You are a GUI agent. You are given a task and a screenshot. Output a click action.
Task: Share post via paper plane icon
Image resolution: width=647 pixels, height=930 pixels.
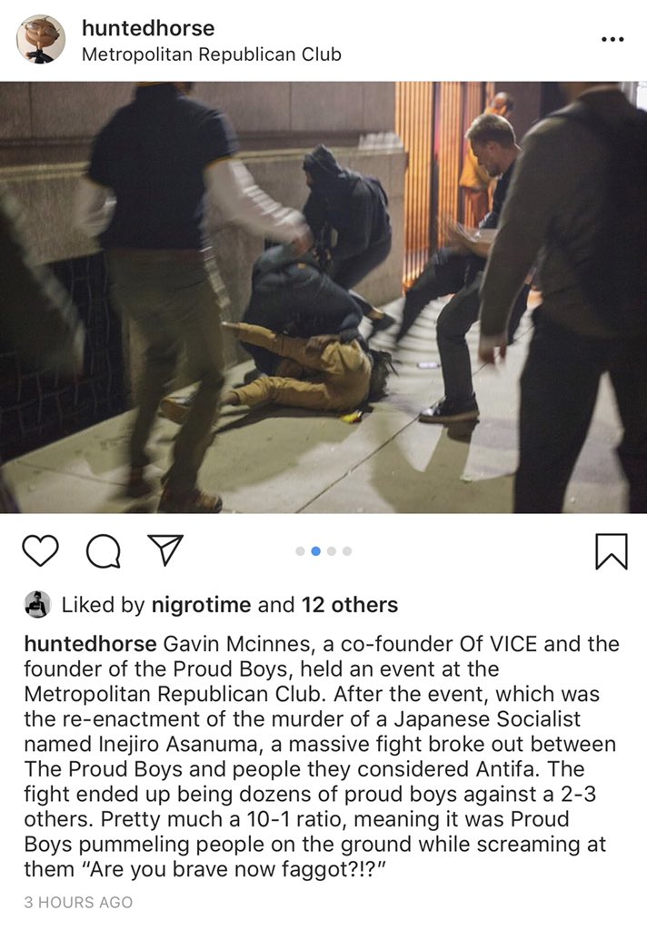[165, 549]
